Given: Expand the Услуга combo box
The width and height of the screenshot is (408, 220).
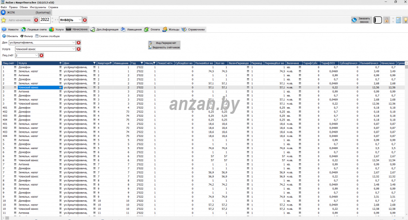Looking at the screenshot, I should (74, 49).
